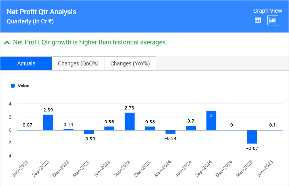Toggle the Value legend series
The width and height of the screenshot is (289, 186).
coord(23,86)
